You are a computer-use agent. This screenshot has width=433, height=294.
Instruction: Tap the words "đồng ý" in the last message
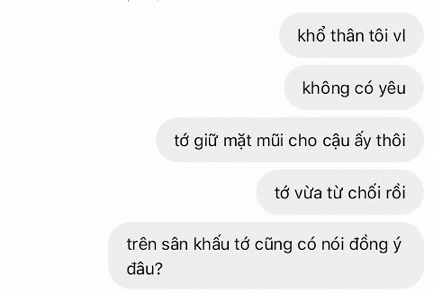(375, 245)
